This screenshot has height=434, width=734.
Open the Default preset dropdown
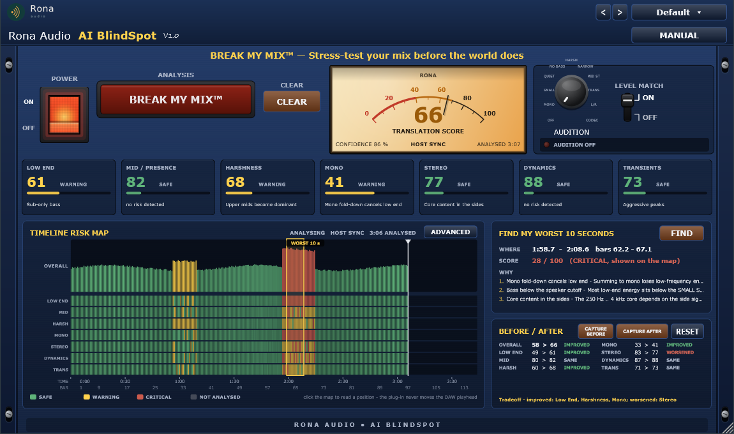pos(678,13)
